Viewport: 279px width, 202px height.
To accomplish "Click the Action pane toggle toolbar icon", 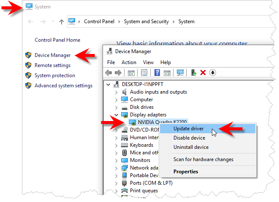I will click(x=167, y=73).
